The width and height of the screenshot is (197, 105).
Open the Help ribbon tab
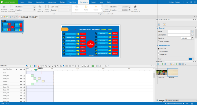pos(109,2)
